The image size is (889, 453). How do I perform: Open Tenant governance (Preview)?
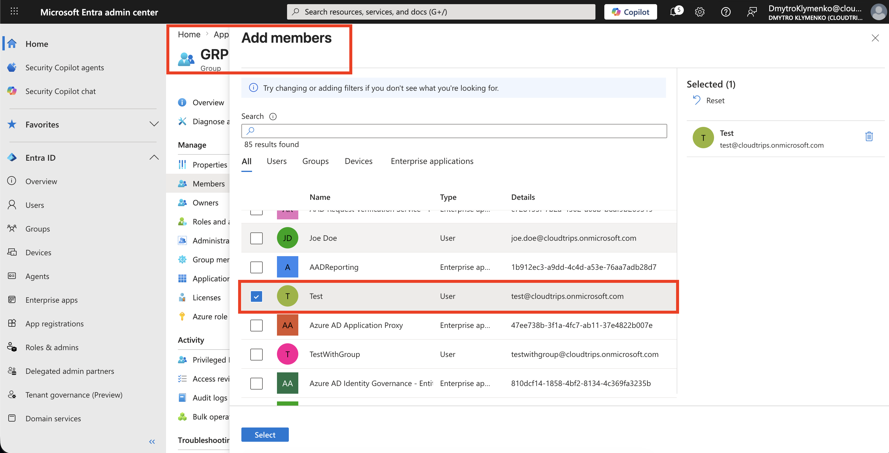(74, 395)
